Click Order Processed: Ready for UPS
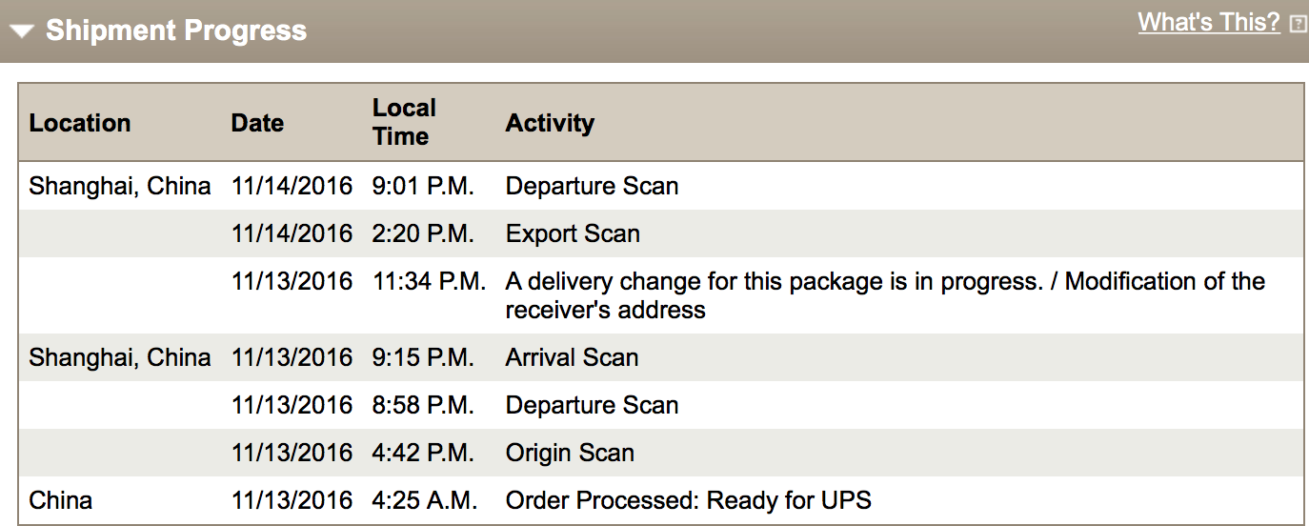 coord(688,500)
